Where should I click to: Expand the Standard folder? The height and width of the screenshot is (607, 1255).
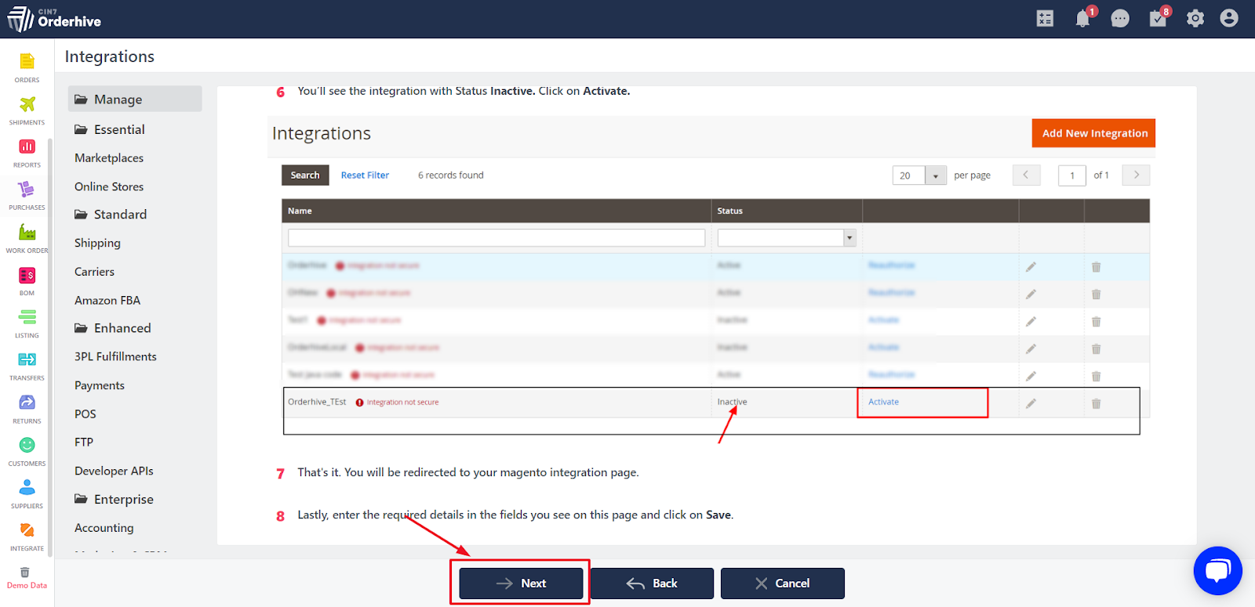click(111, 215)
